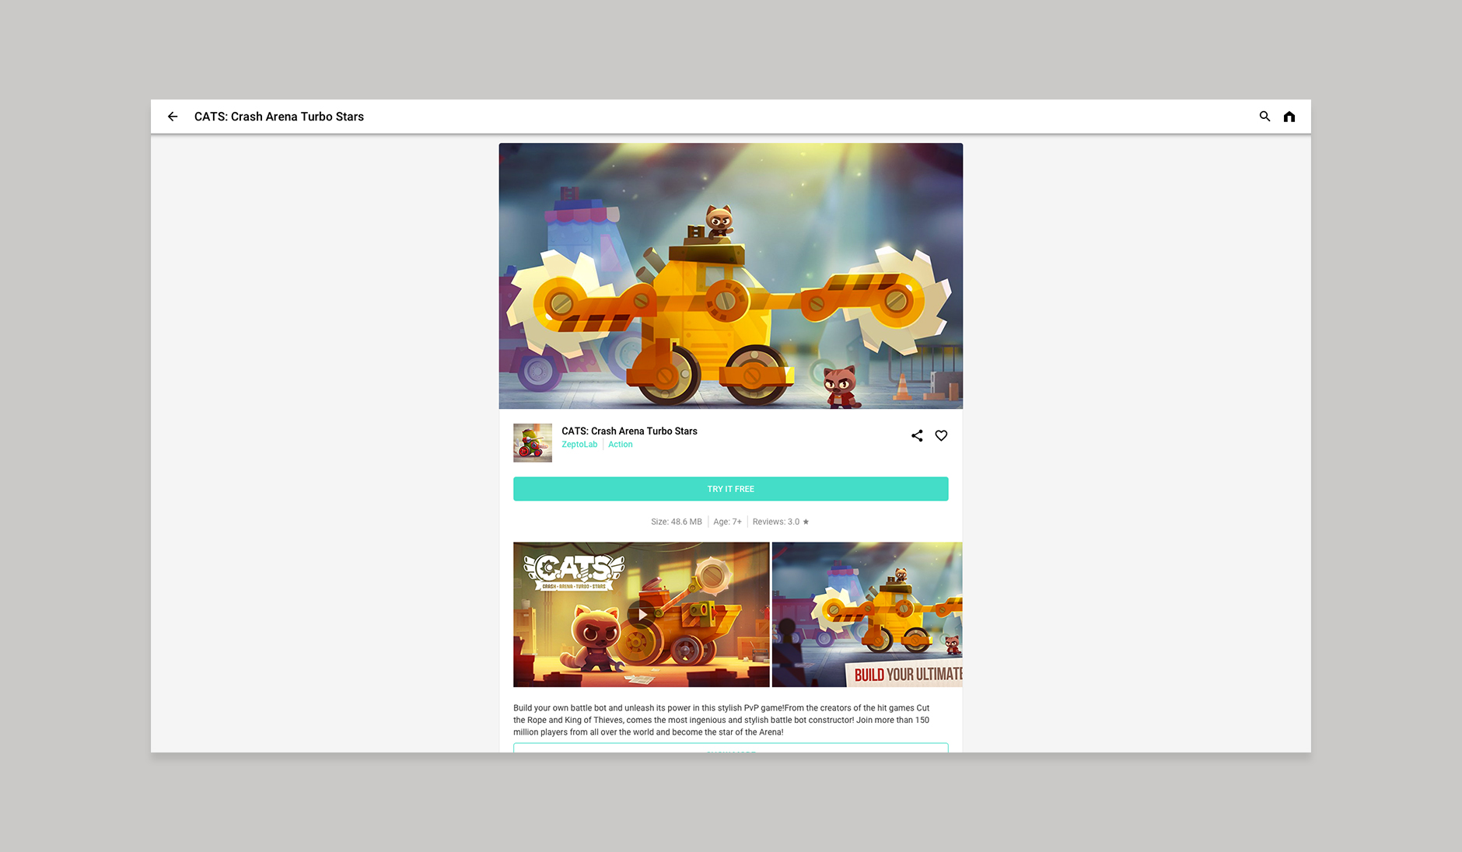Click the game name beside the app icon
The height and width of the screenshot is (852, 1462).
point(629,431)
